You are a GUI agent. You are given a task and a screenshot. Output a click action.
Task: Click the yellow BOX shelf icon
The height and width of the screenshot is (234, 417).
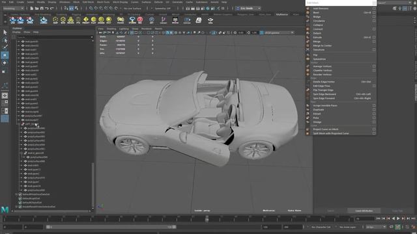point(63,20)
